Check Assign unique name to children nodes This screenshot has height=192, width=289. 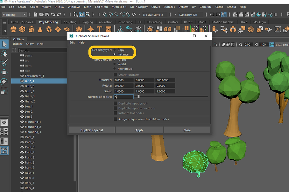click(115, 119)
